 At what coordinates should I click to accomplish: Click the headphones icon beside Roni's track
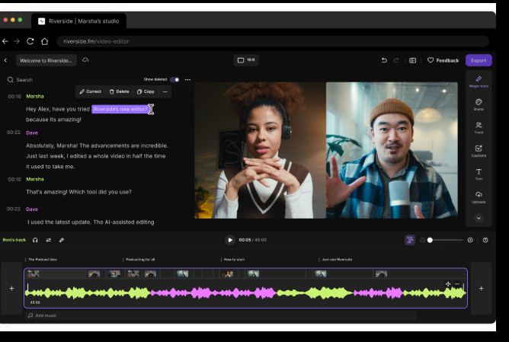point(35,240)
